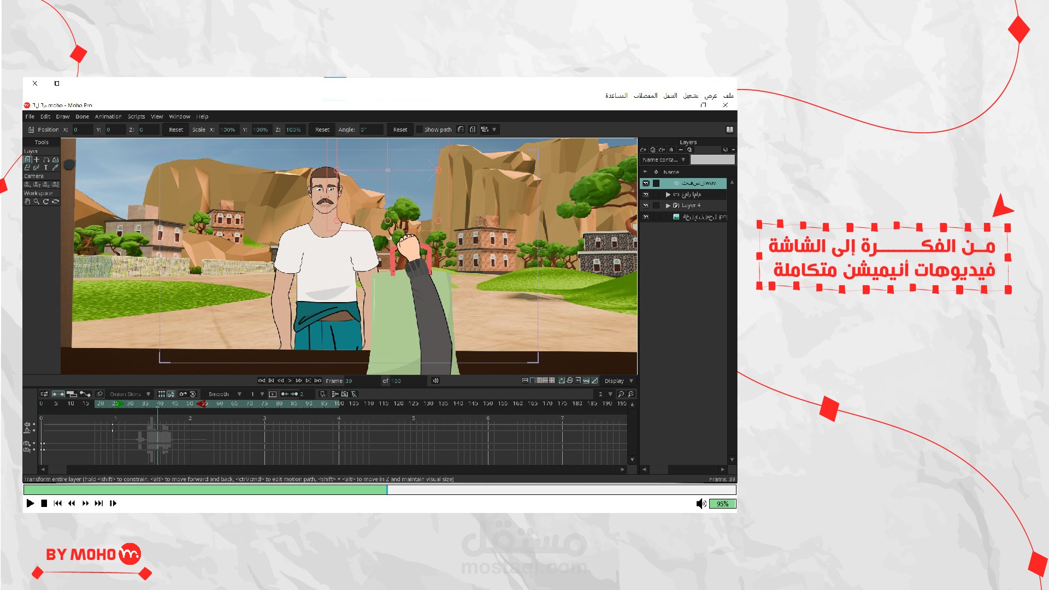Expand the bone layer above Layer 4

(x=668, y=194)
